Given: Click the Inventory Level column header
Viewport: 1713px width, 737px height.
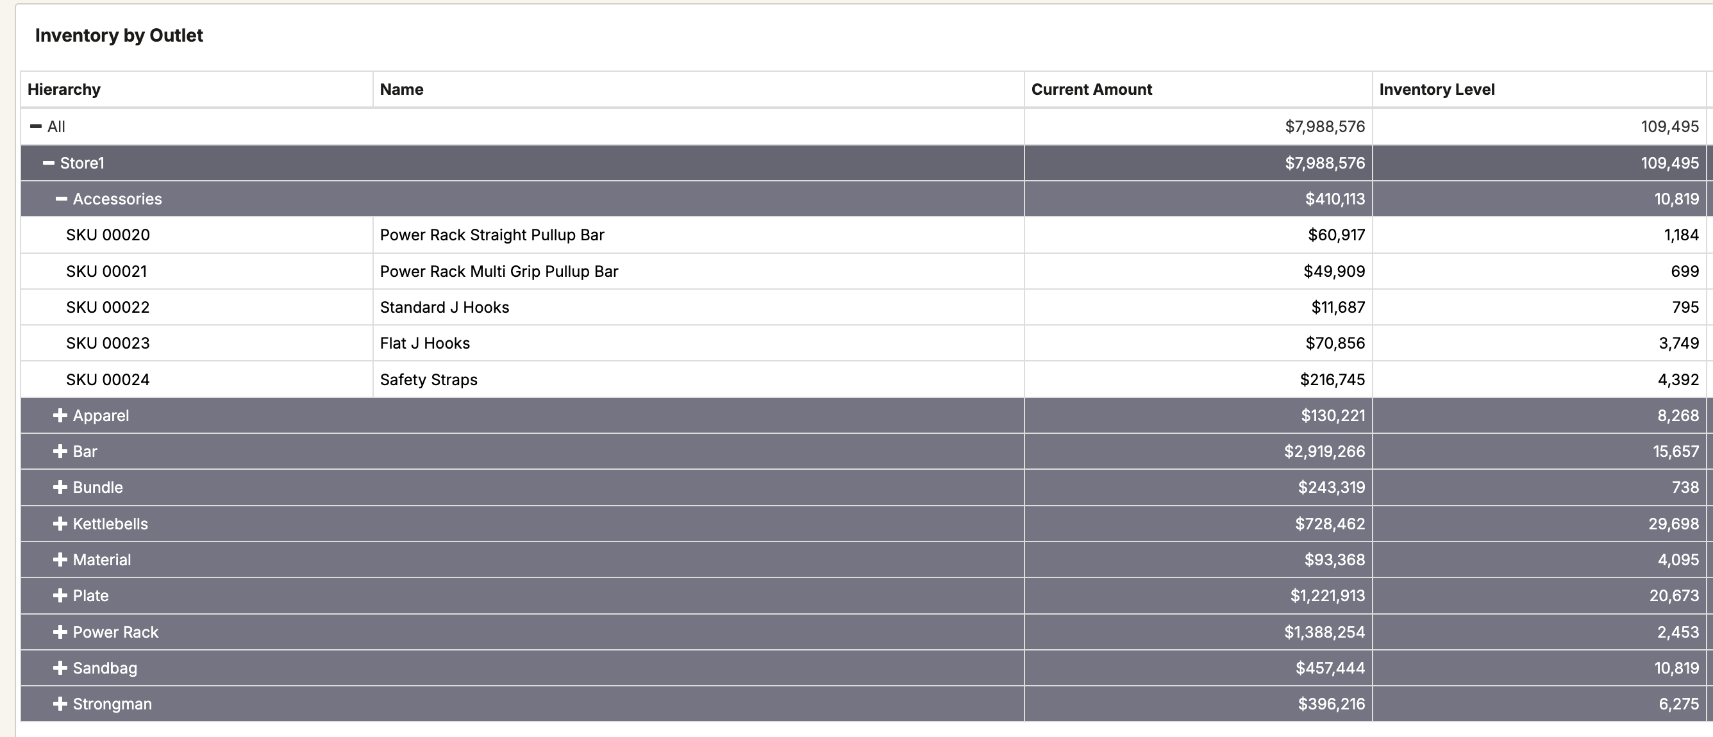Looking at the screenshot, I should [x=1436, y=90].
